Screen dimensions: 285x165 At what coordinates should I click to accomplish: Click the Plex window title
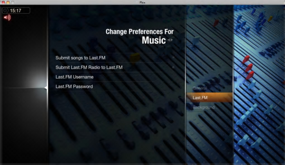tap(142, 2)
